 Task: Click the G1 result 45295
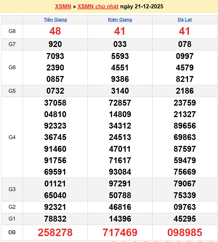pos(185,219)
